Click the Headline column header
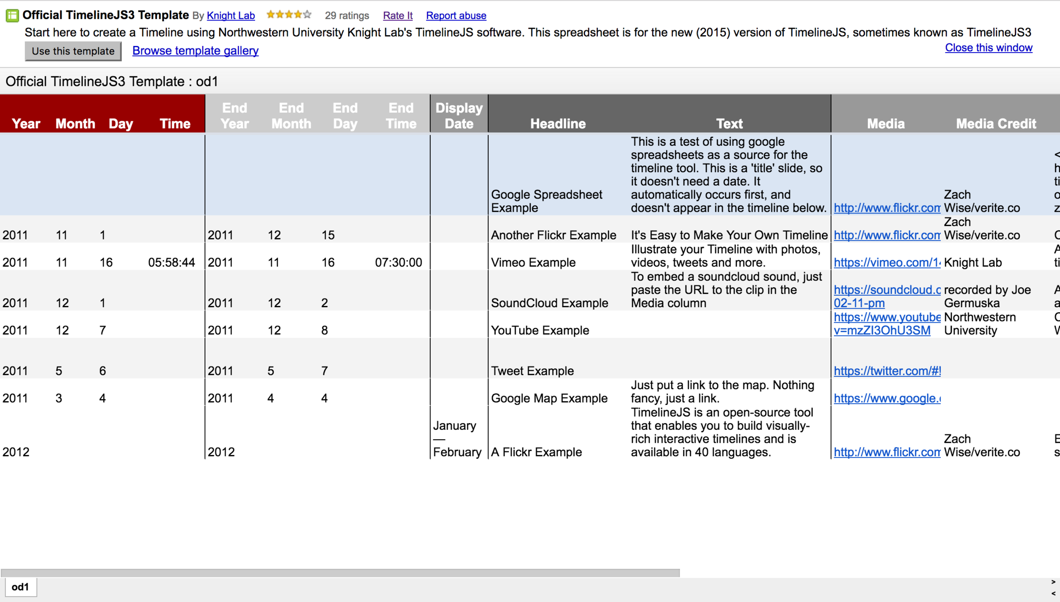Screen dimensions: 1060x602 [557, 124]
